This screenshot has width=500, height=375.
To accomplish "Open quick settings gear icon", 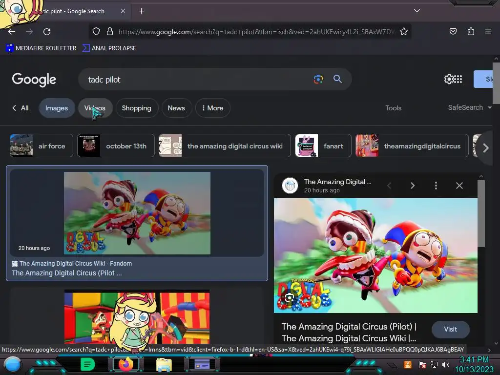I will (x=449, y=79).
